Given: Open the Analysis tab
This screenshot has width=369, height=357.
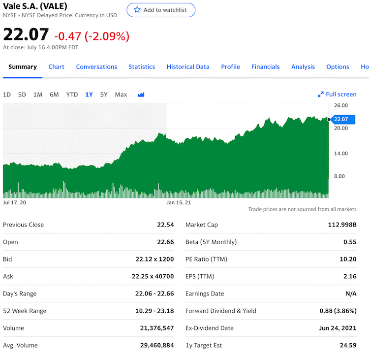Looking at the screenshot, I should click(x=303, y=67).
